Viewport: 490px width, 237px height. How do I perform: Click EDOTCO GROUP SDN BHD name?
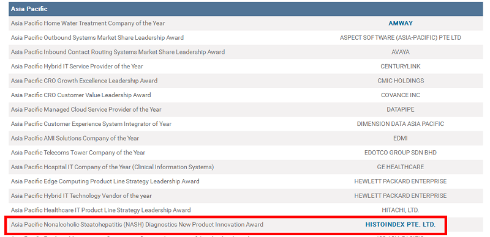401,153
